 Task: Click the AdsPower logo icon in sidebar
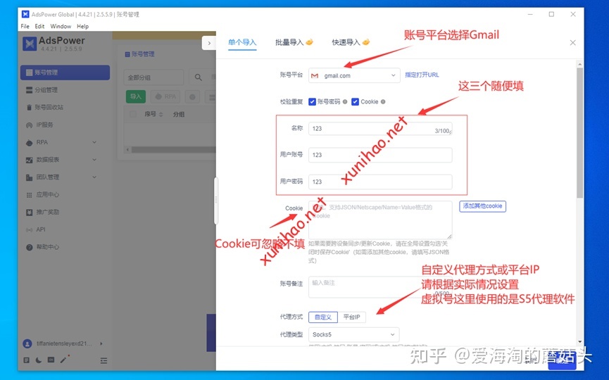[x=29, y=44]
